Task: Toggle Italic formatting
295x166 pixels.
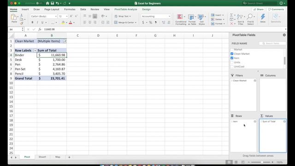Action: click(37, 23)
